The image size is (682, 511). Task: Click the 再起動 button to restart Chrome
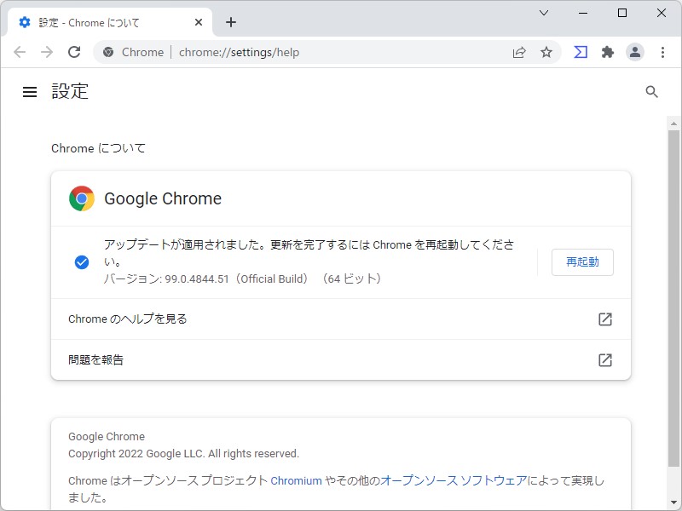click(x=582, y=262)
